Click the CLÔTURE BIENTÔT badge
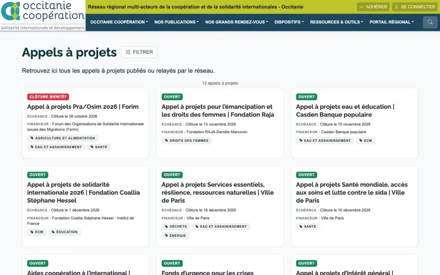The width and height of the screenshot is (440, 275). 48,97
